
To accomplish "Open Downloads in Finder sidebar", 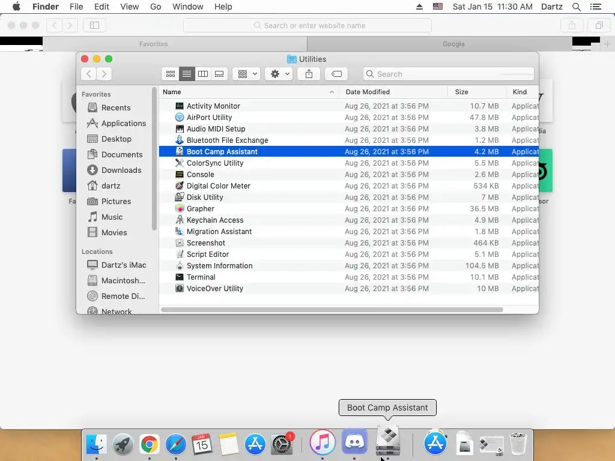I will 116,170.
